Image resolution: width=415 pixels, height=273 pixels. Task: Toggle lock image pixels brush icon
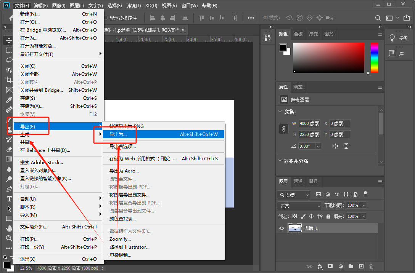303,216
